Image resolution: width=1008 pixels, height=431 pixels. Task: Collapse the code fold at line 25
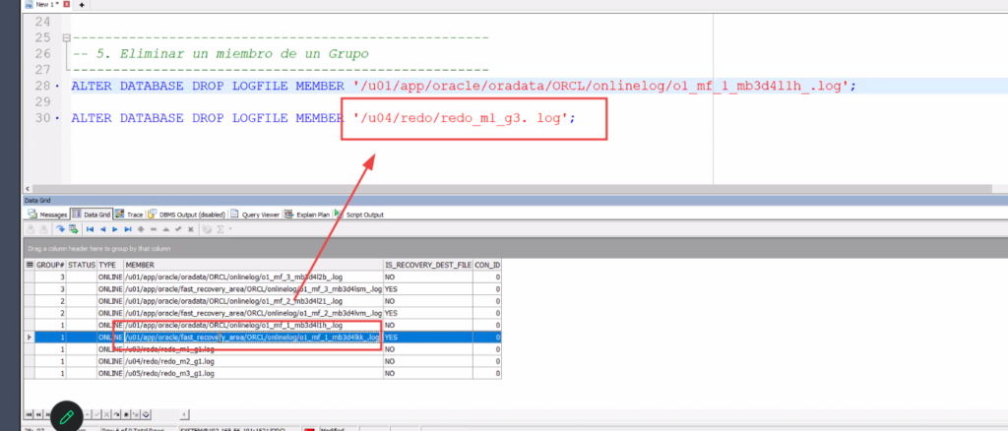pos(66,38)
